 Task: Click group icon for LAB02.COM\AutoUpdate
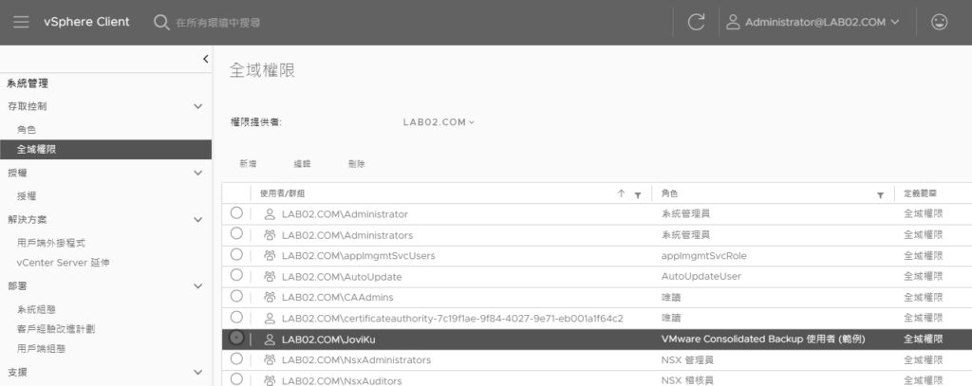[x=269, y=277]
